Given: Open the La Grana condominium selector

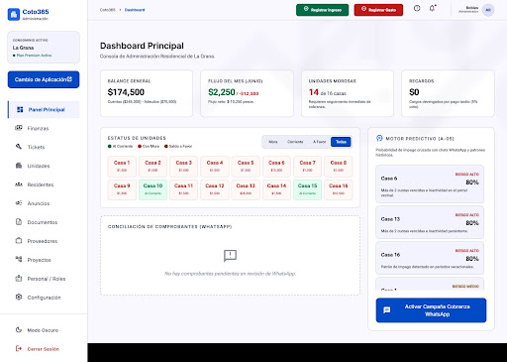Looking at the screenshot, I should (x=44, y=48).
